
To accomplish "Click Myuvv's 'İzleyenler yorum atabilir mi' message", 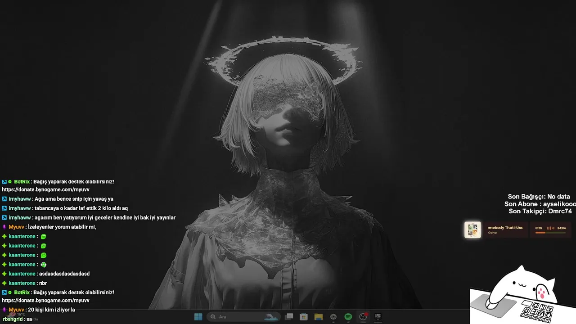I will click(x=49, y=227).
